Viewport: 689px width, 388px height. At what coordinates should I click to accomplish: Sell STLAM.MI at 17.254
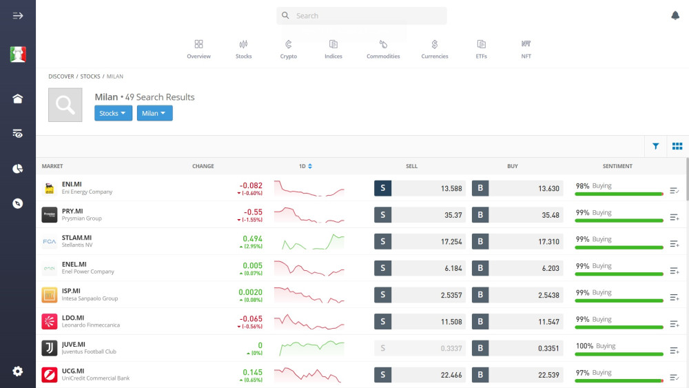click(x=420, y=241)
